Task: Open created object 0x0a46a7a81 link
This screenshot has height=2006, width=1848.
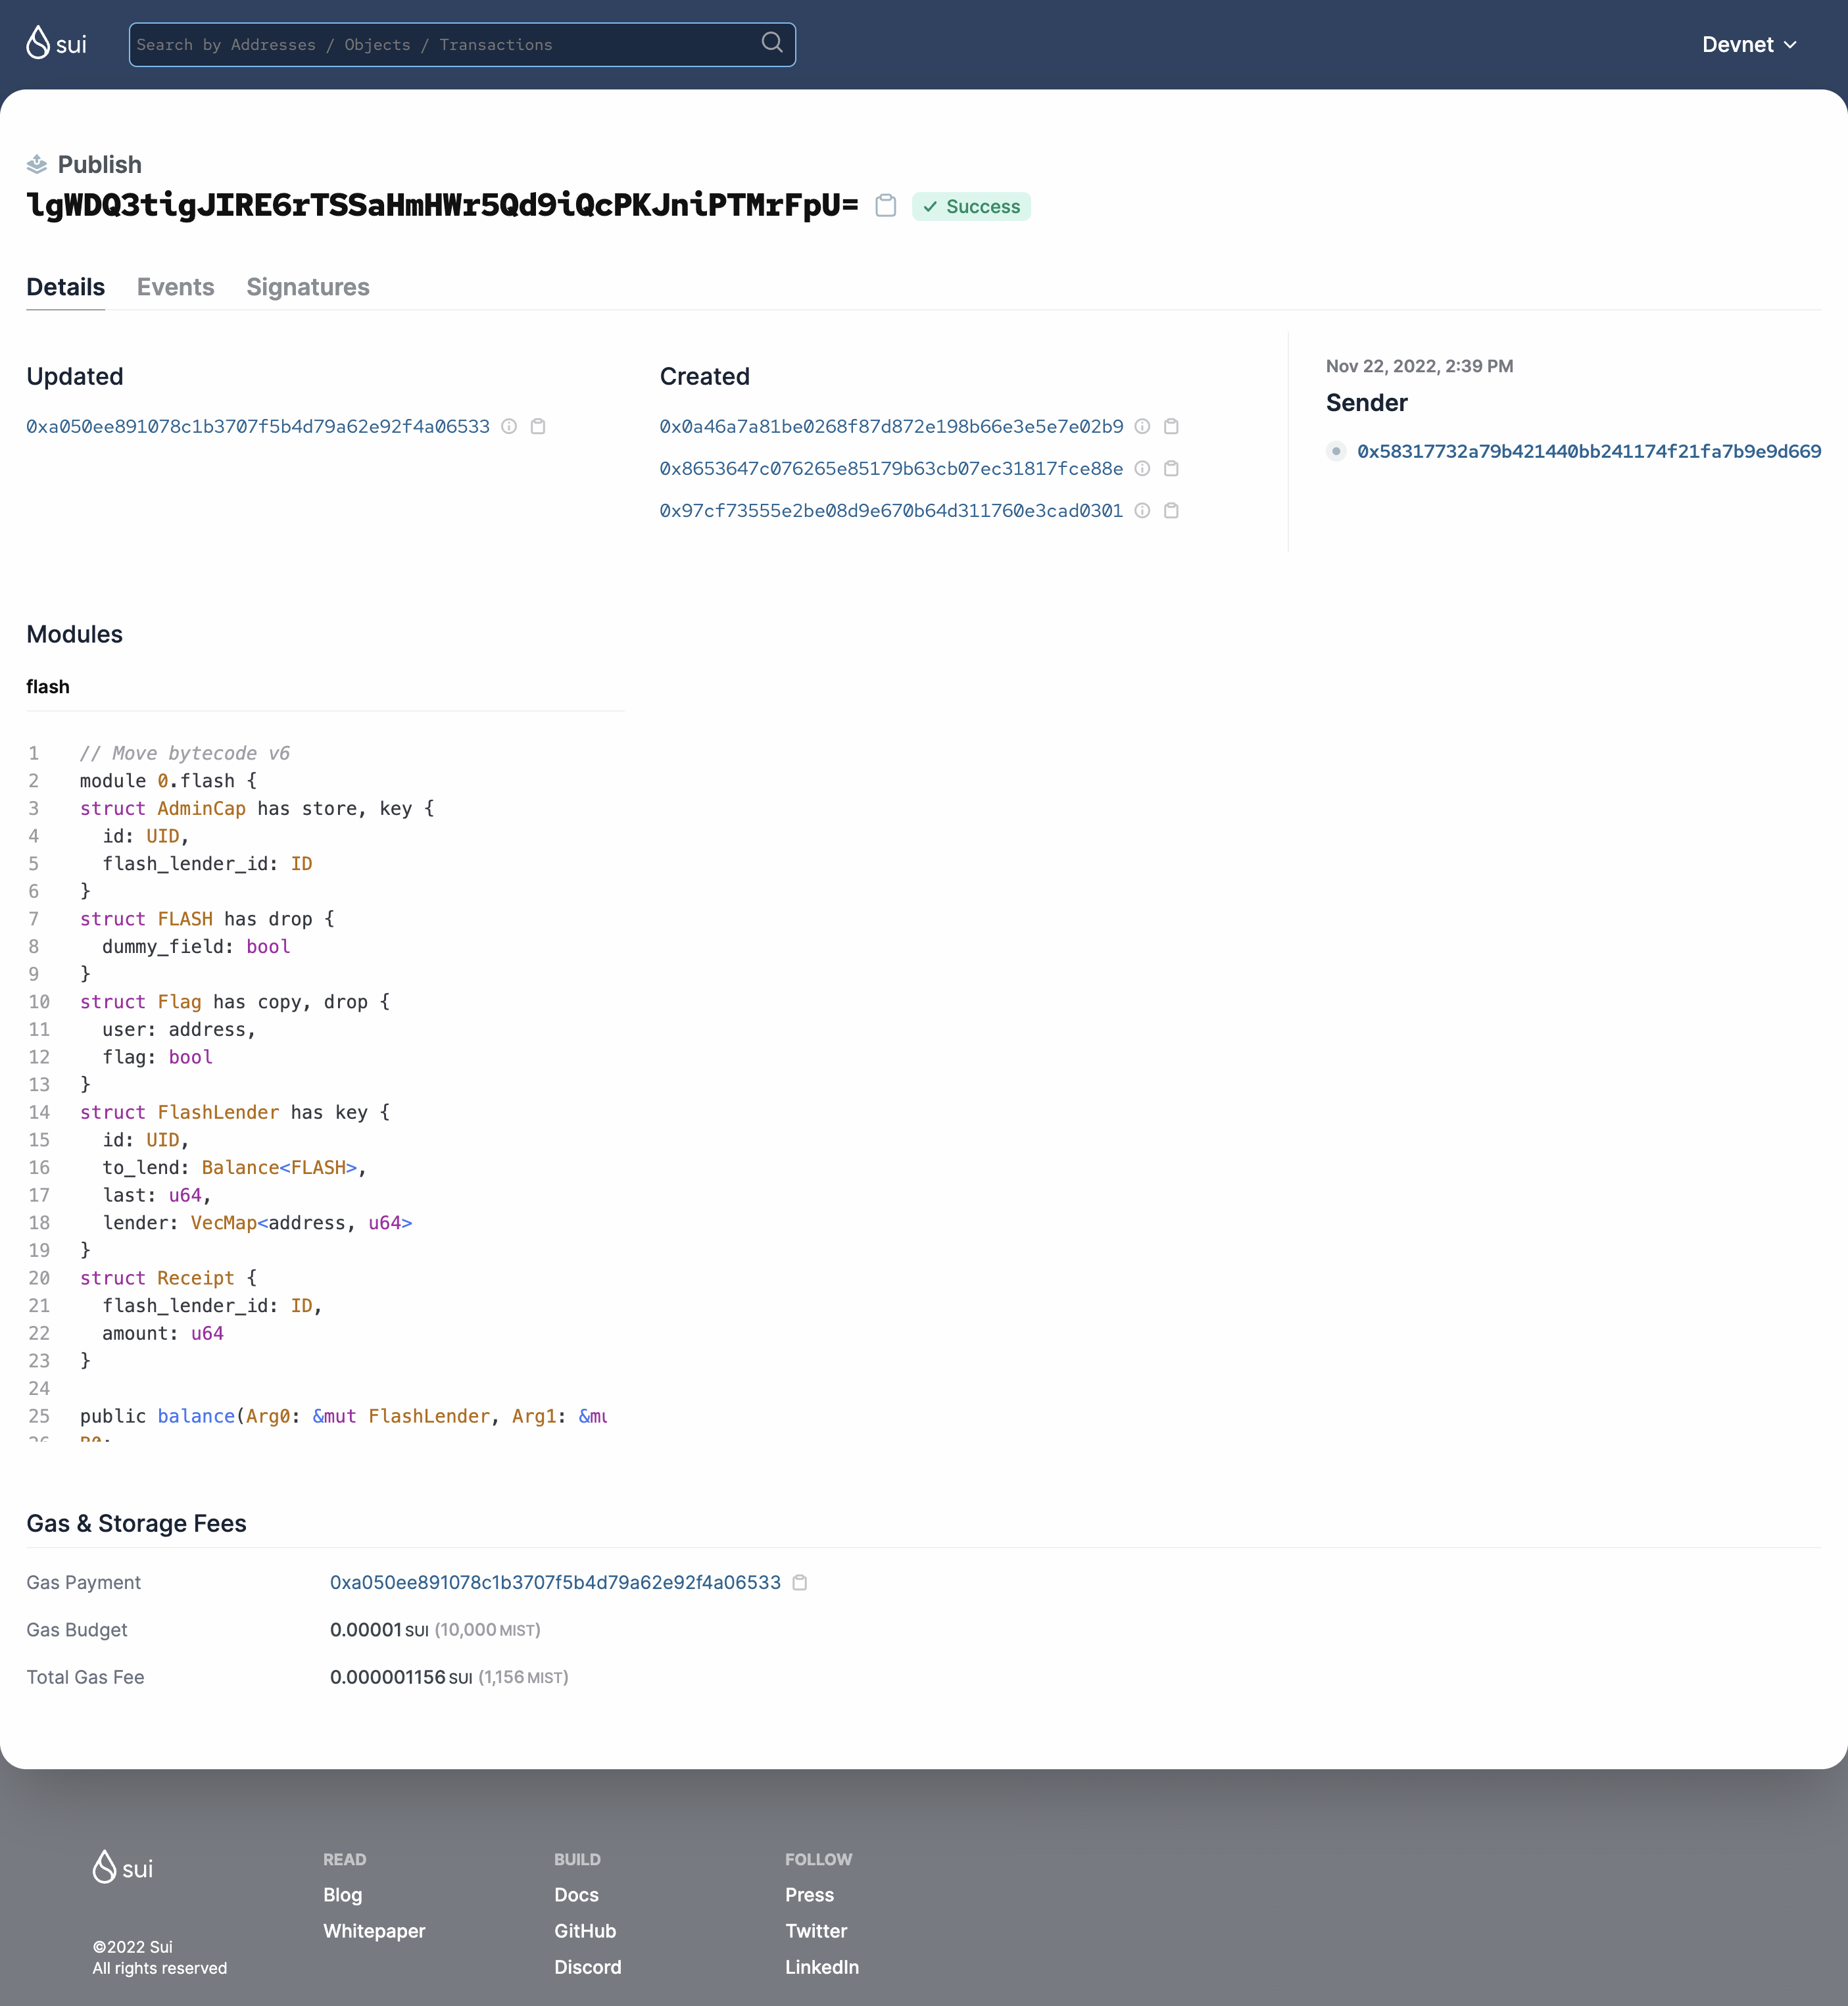Action: pos(890,427)
